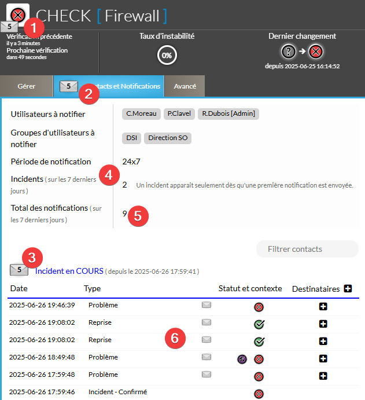The image size is (365, 400).
Task: Click envelope icon on 19:46:39 Problème row
Action: 206,305
